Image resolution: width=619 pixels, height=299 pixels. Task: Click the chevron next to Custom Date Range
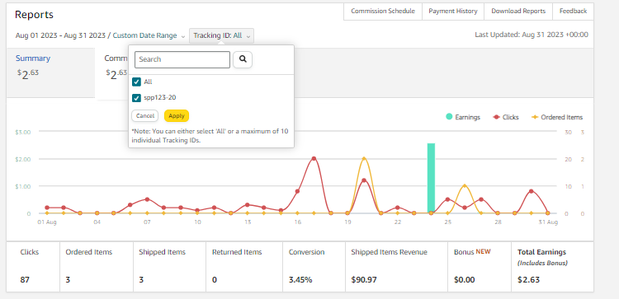(182, 36)
